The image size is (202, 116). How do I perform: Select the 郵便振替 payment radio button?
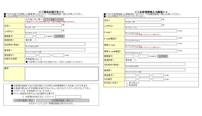click(127, 85)
